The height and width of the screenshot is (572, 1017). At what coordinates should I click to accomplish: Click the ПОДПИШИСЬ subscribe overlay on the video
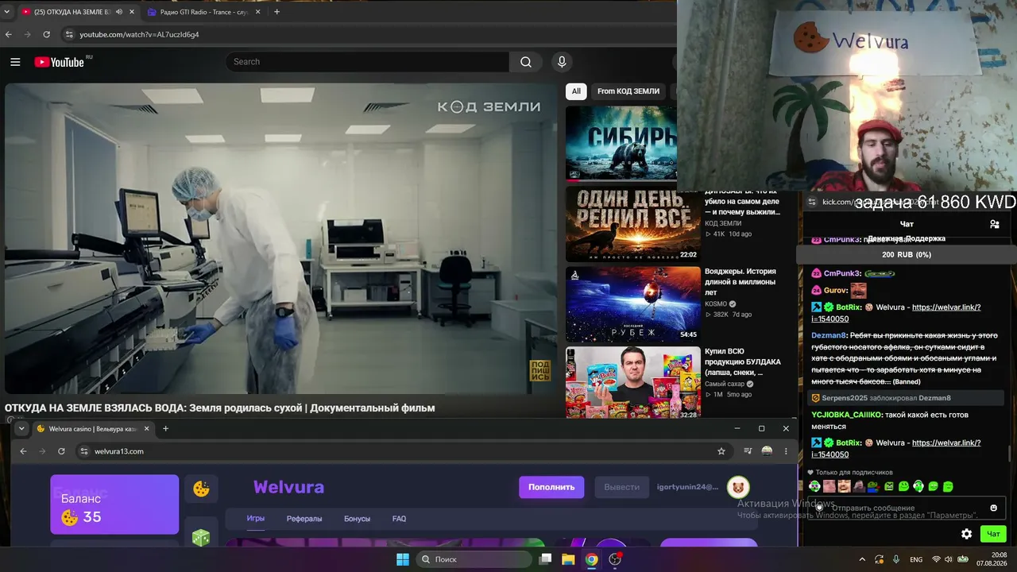540,371
